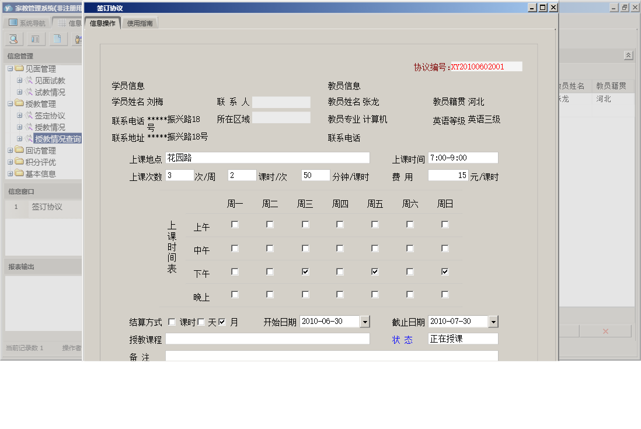Click the folder icon beside 见面管理
The height and width of the screenshot is (429, 641).
[x=19, y=69]
